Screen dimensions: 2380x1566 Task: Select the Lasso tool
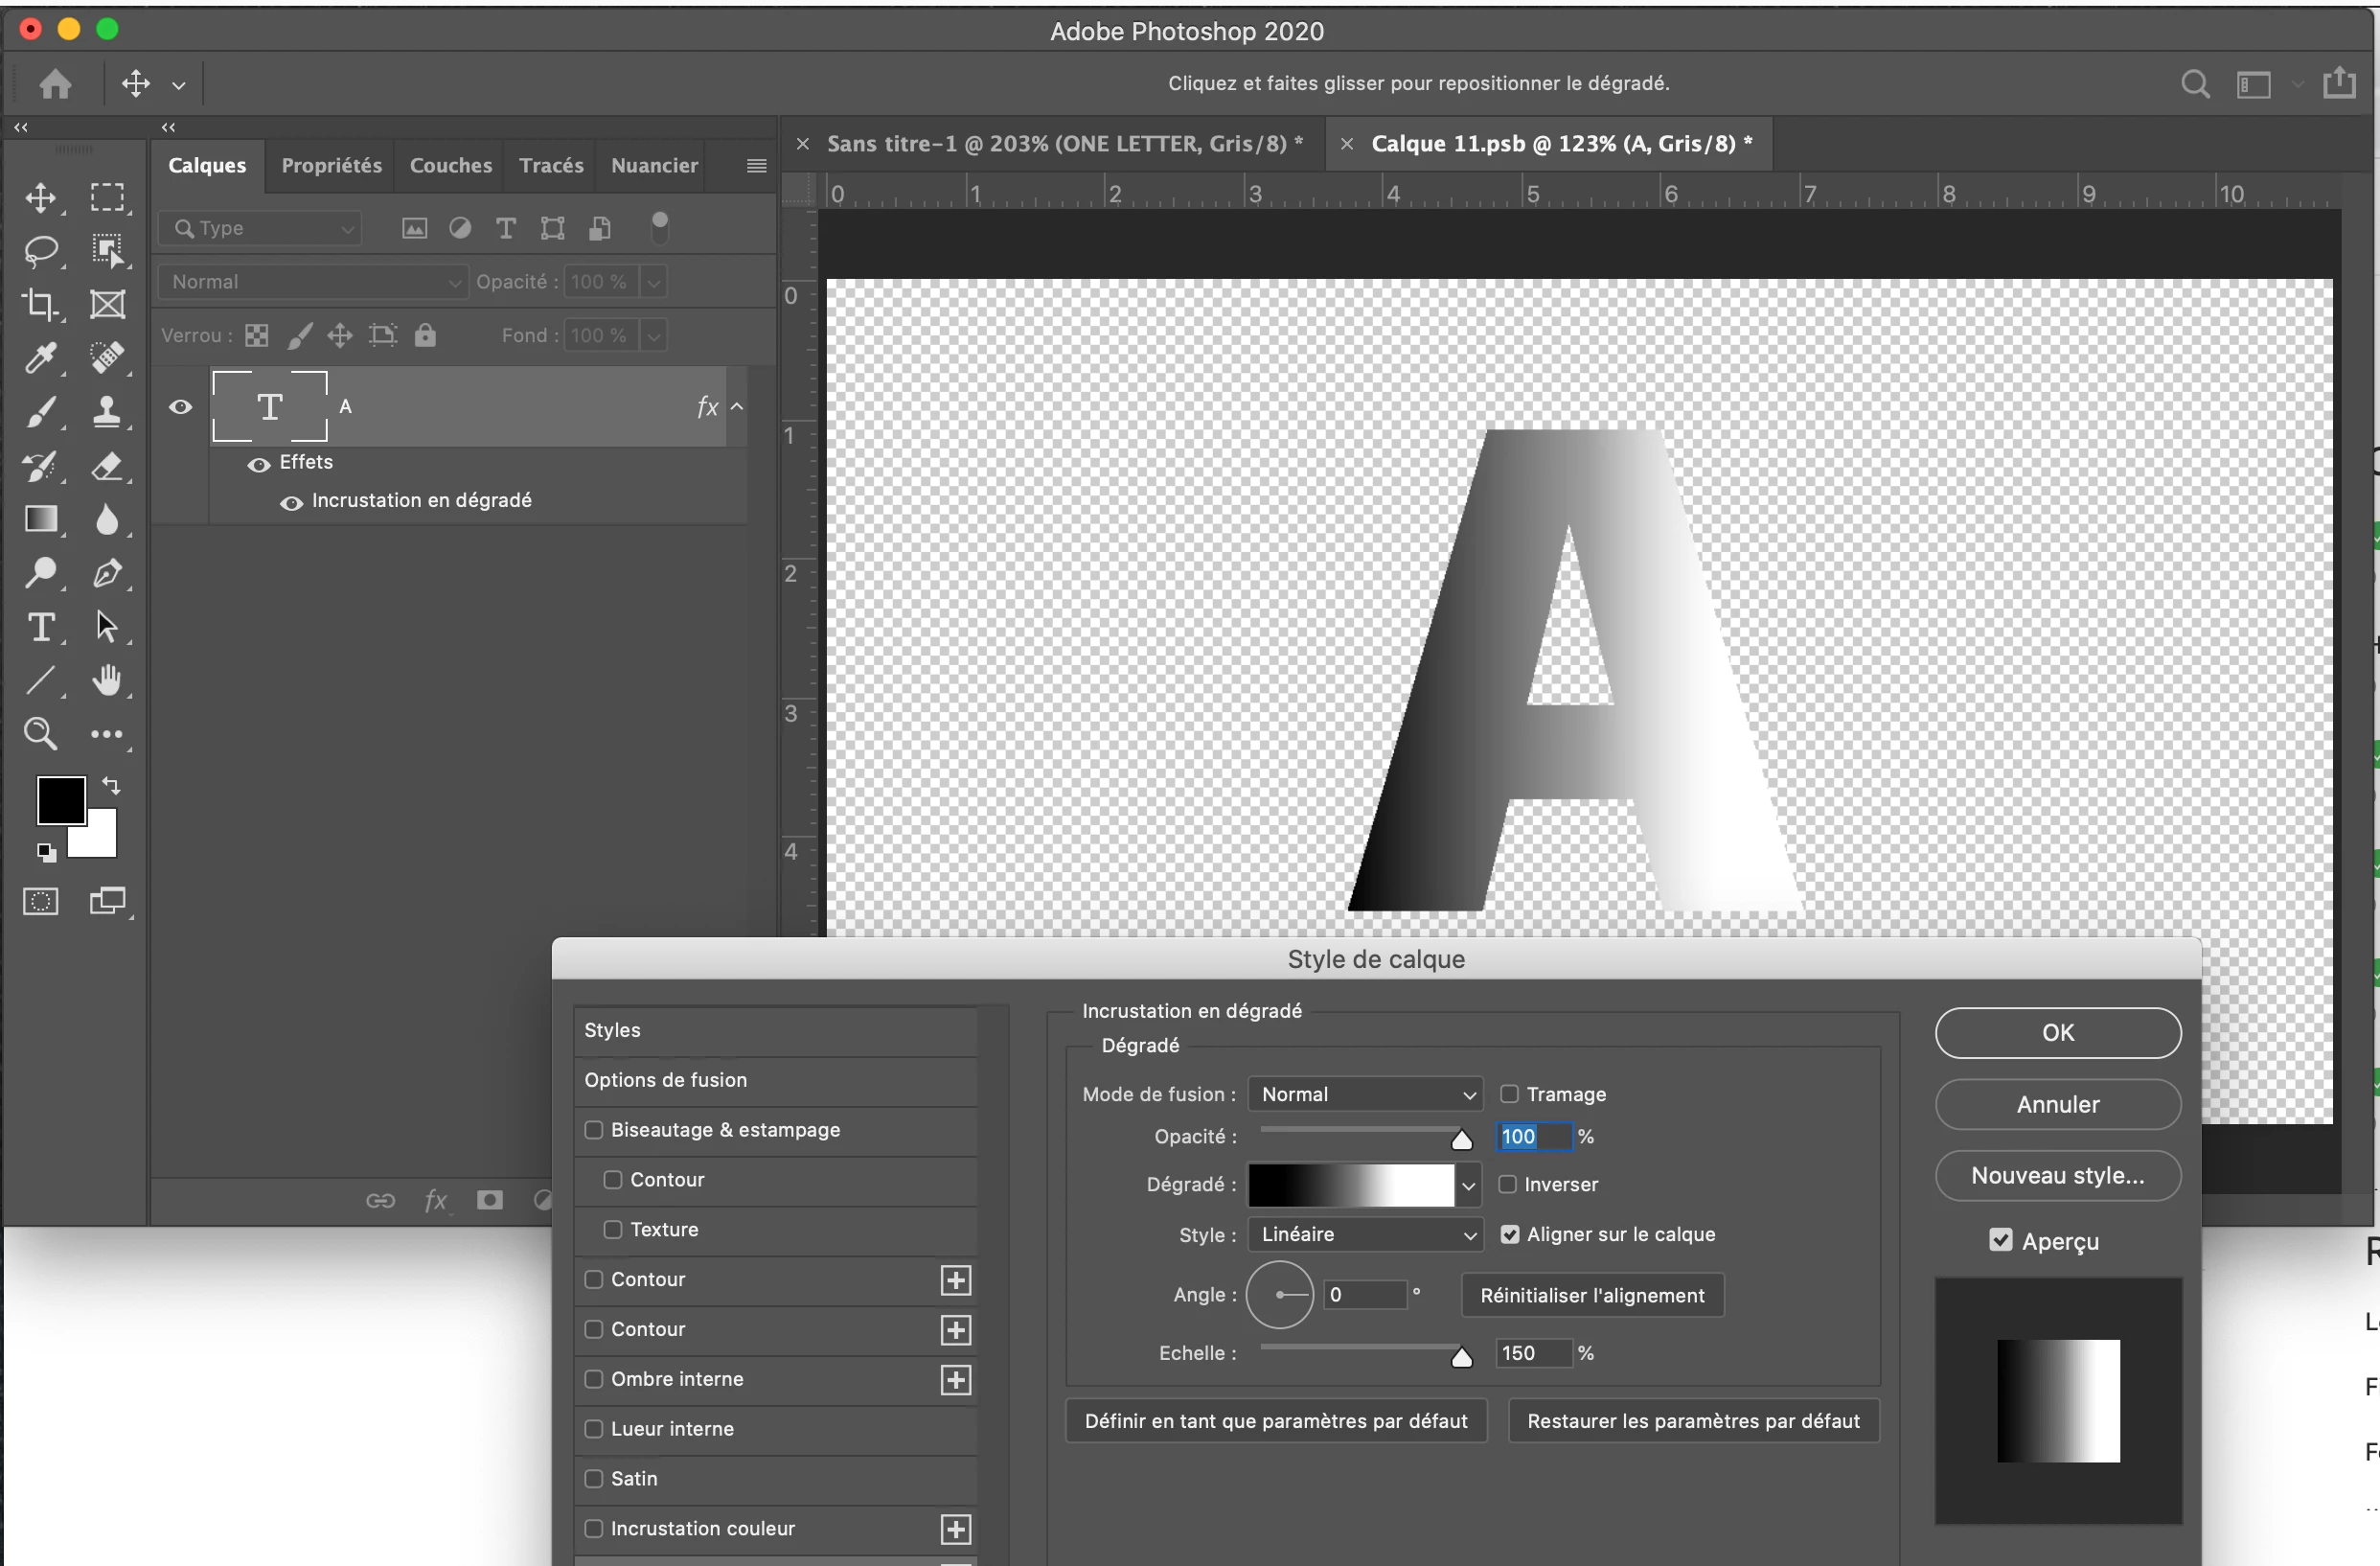point(41,250)
